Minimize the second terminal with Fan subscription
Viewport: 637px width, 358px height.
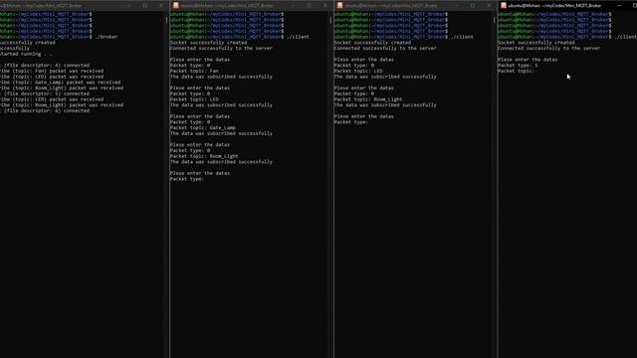[x=293, y=5]
